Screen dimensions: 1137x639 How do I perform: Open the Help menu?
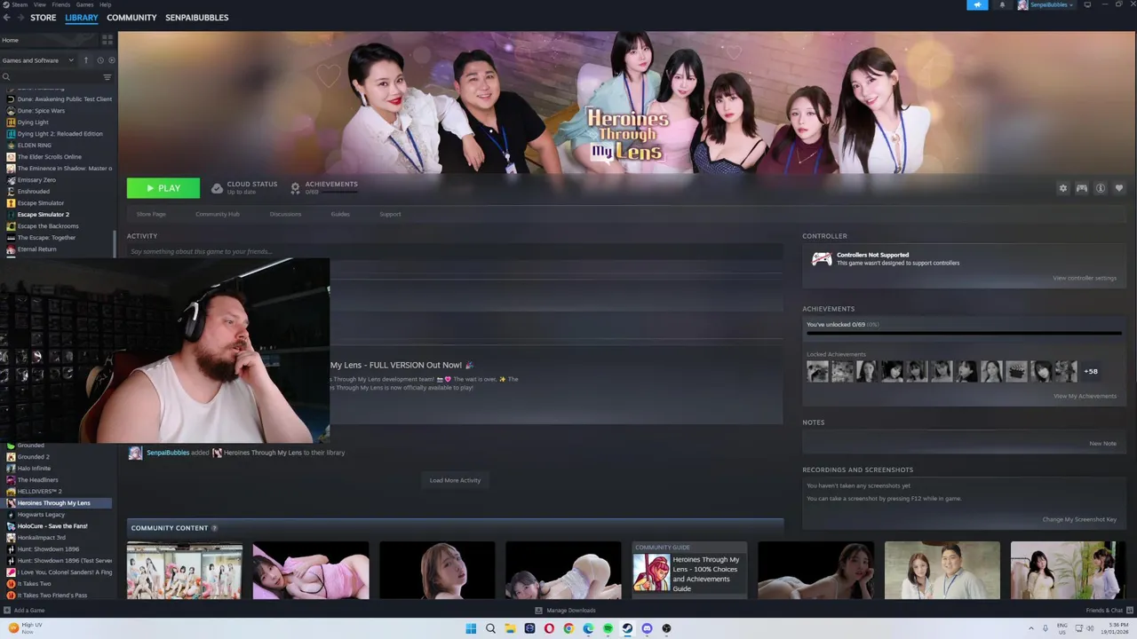[x=106, y=4]
